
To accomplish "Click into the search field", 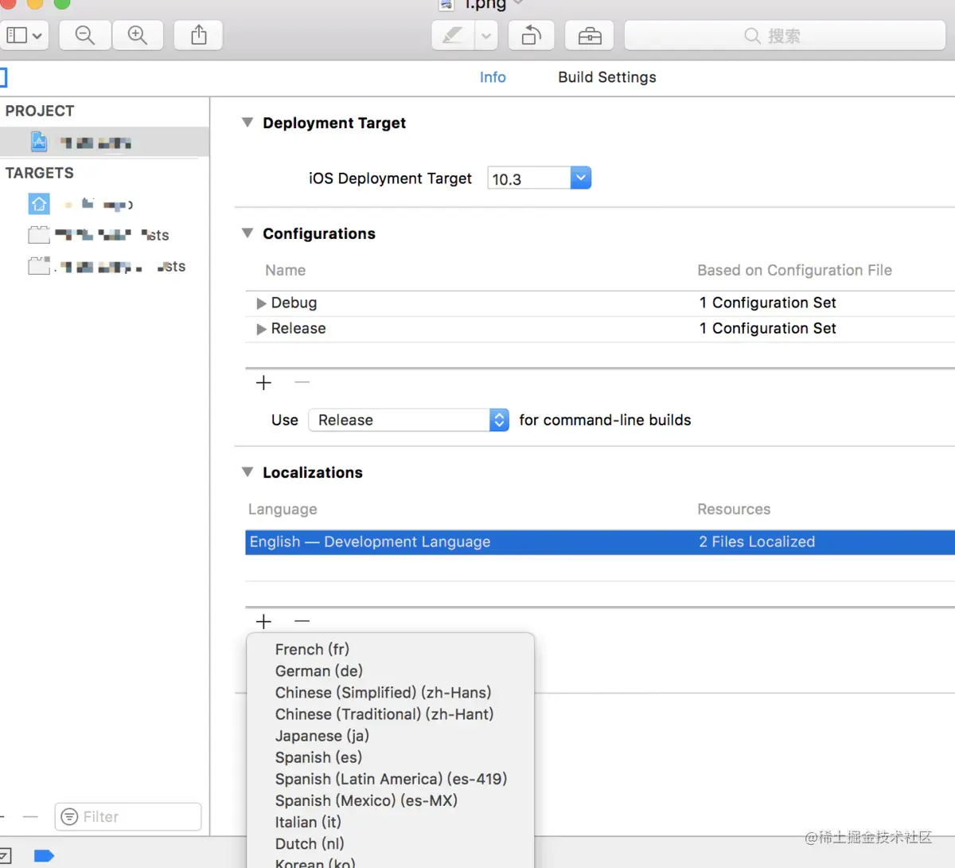I will [785, 35].
